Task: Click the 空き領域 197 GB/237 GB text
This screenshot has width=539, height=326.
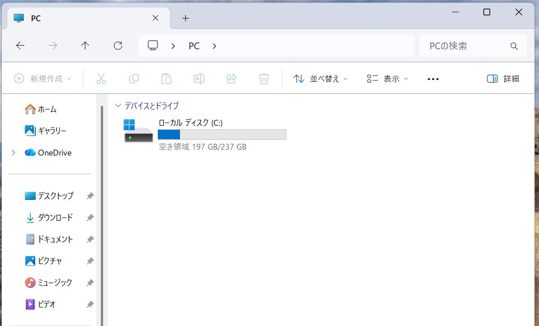Action: tap(203, 147)
